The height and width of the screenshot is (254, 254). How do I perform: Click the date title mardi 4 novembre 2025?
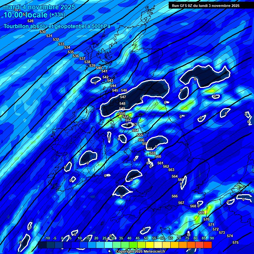[x=39, y=7]
